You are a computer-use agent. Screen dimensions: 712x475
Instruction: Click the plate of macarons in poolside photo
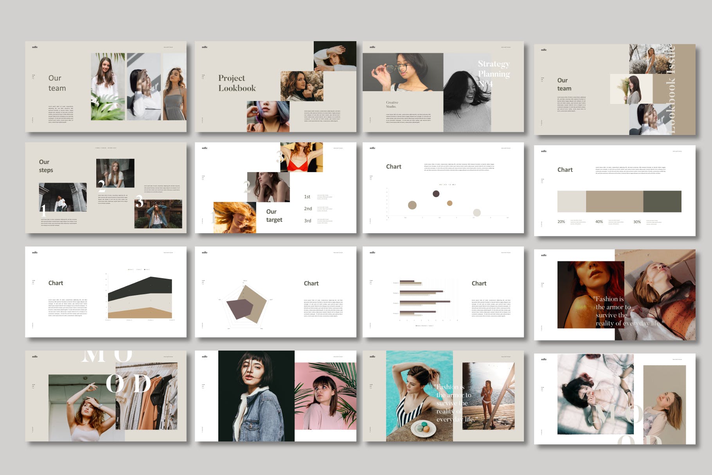point(424,428)
